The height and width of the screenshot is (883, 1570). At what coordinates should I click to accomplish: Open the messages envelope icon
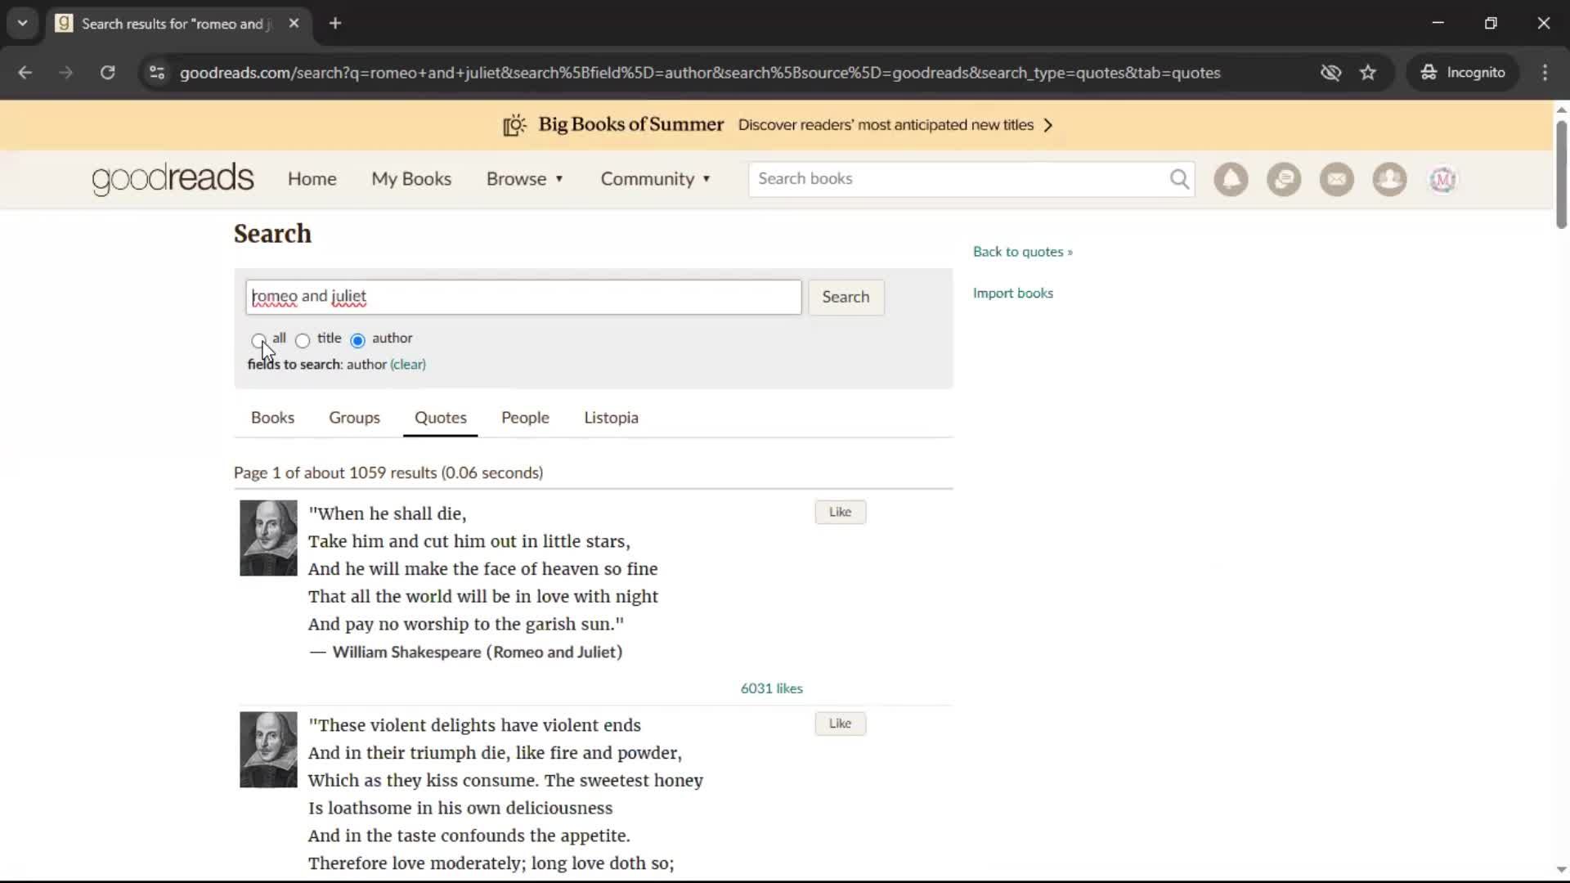click(1337, 179)
